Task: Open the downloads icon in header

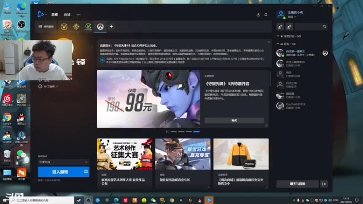Action: (258, 15)
